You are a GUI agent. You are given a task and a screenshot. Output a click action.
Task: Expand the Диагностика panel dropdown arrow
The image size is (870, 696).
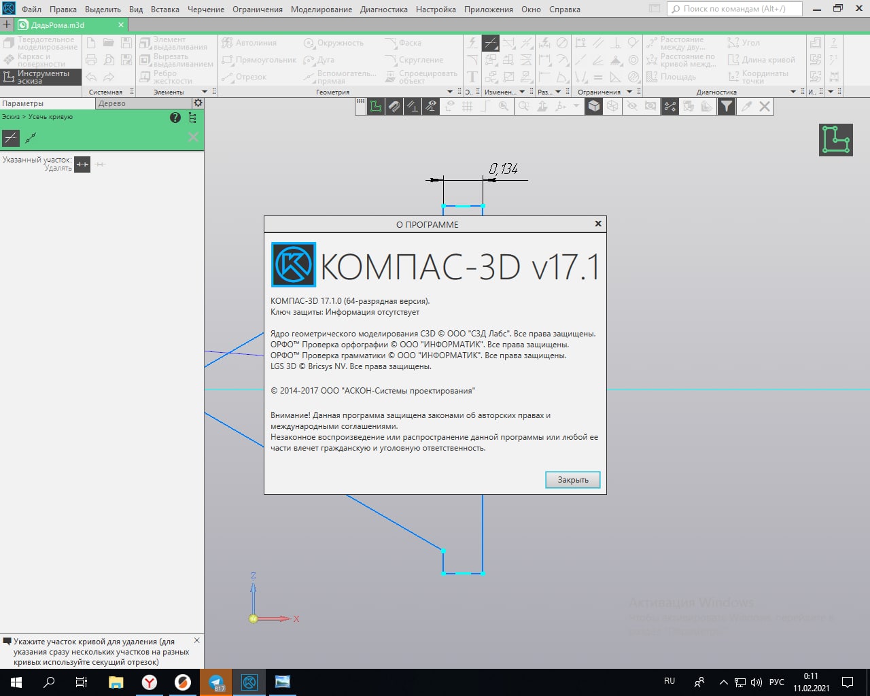click(793, 92)
